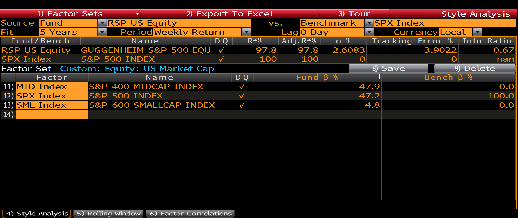Click the Info Ratio column header
The width and height of the screenshot is (518, 218).
tap(487, 41)
